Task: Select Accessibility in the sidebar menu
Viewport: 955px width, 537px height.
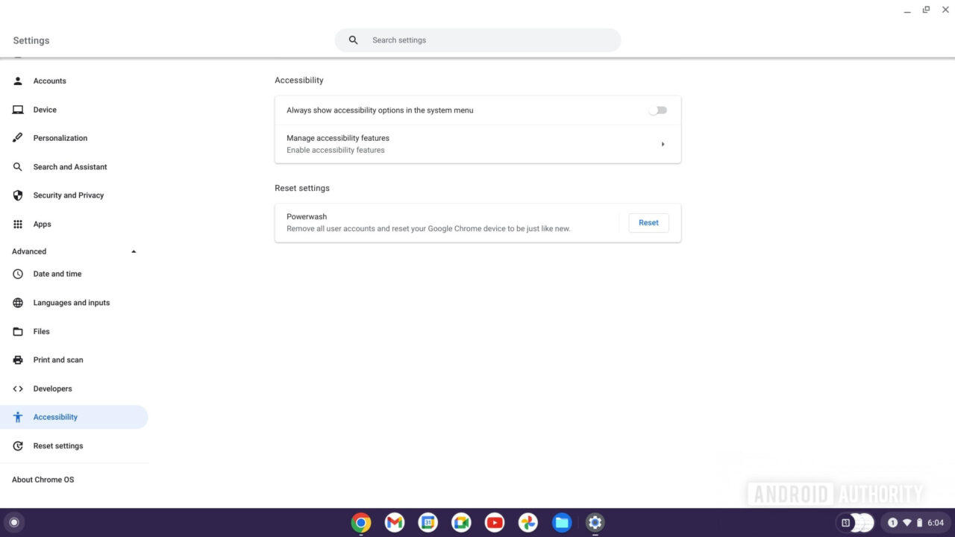Action: click(x=74, y=417)
